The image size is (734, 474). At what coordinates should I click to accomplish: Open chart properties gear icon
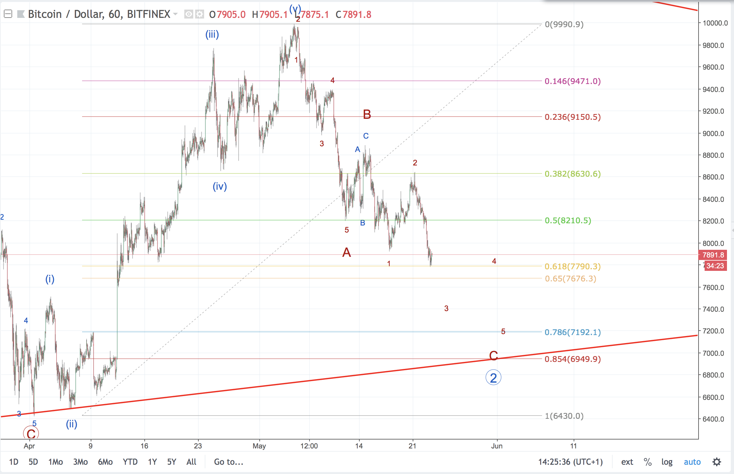tap(717, 462)
